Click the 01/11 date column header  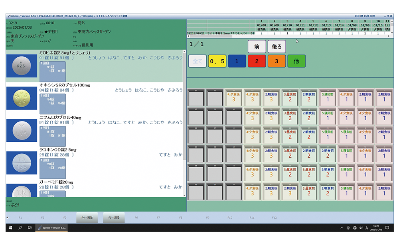(x=300, y=25)
